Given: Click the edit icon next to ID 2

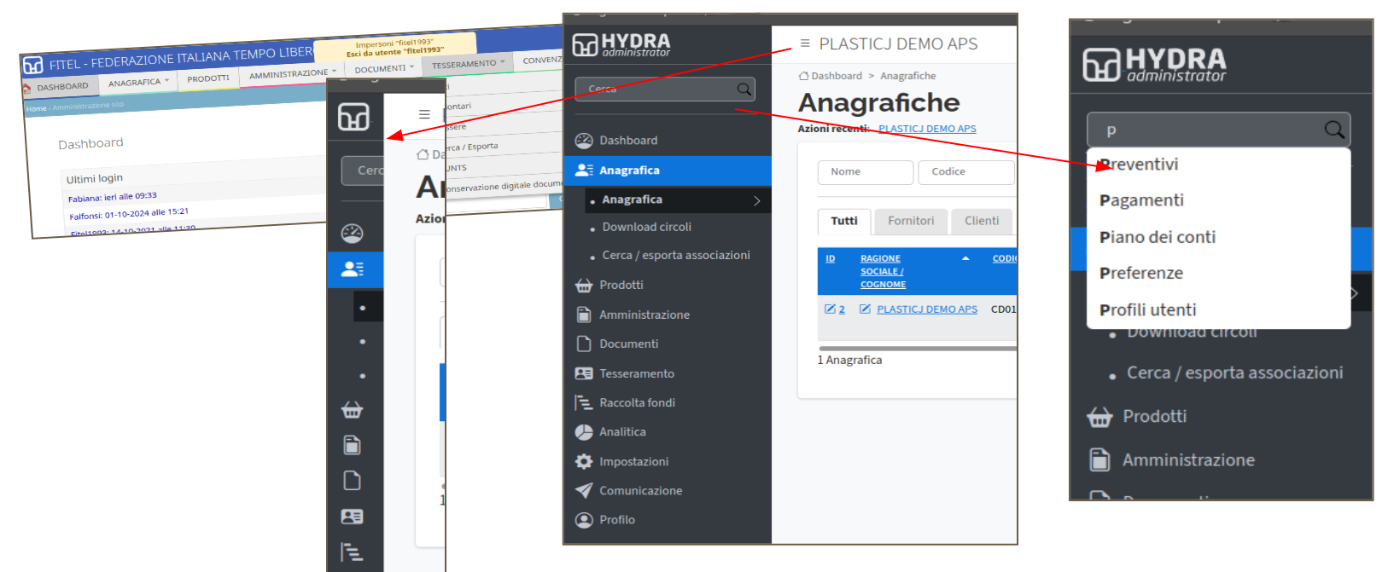Looking at the screenshot, I should [830, 309].
